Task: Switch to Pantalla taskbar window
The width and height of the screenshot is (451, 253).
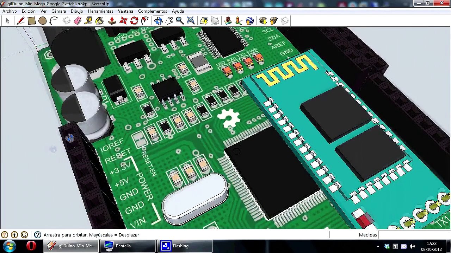Action: (128, 246)
